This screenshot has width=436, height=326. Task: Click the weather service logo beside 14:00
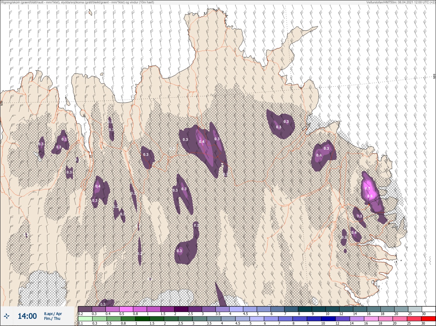click(7, 316)
